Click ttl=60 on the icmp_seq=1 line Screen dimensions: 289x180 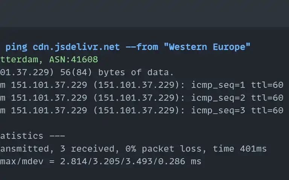tap(267, 85)
